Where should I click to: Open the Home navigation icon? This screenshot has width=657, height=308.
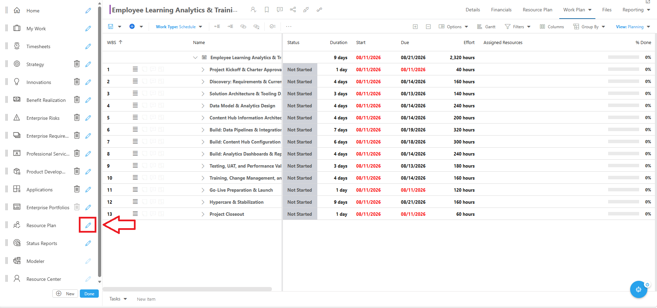[x=17, y=10]
